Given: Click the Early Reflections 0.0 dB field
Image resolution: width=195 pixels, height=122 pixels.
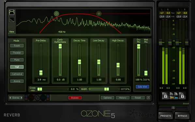Looking at the screenshot, I should [60, 79].
